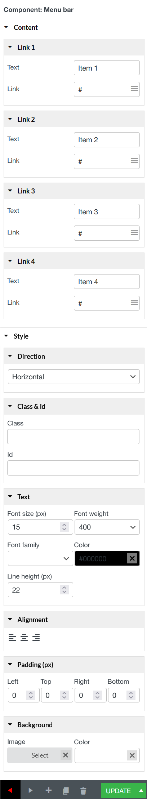The width and height of the screenshot is (147, 799).
Task: Click the forward play arrow icon
Action: 30,790
